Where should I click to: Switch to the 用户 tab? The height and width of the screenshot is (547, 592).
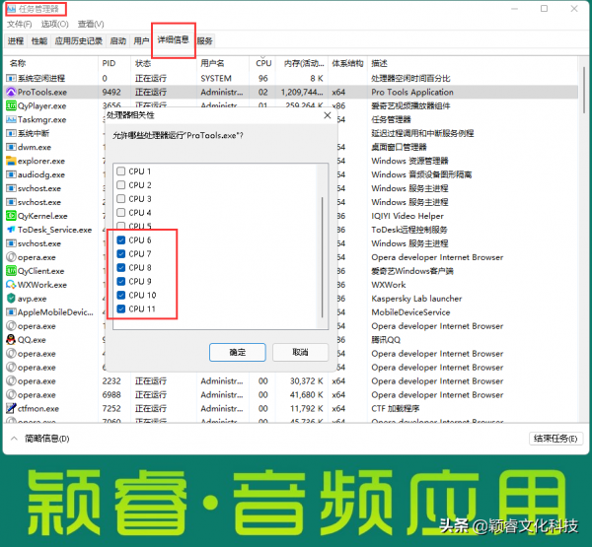click(141, 40)
